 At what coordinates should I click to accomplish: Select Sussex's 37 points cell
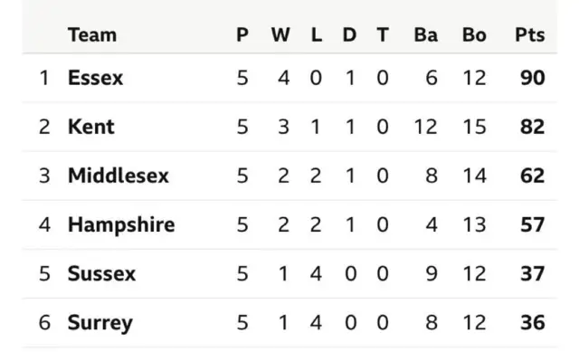pyautogui.click(x=533, y=274)
